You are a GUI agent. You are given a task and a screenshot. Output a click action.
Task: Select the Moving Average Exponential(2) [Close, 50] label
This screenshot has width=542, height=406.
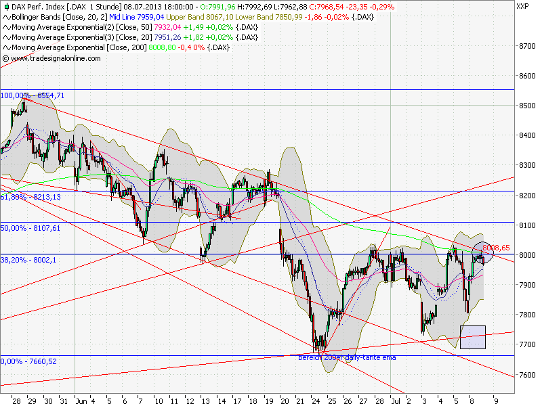[82, 27]
